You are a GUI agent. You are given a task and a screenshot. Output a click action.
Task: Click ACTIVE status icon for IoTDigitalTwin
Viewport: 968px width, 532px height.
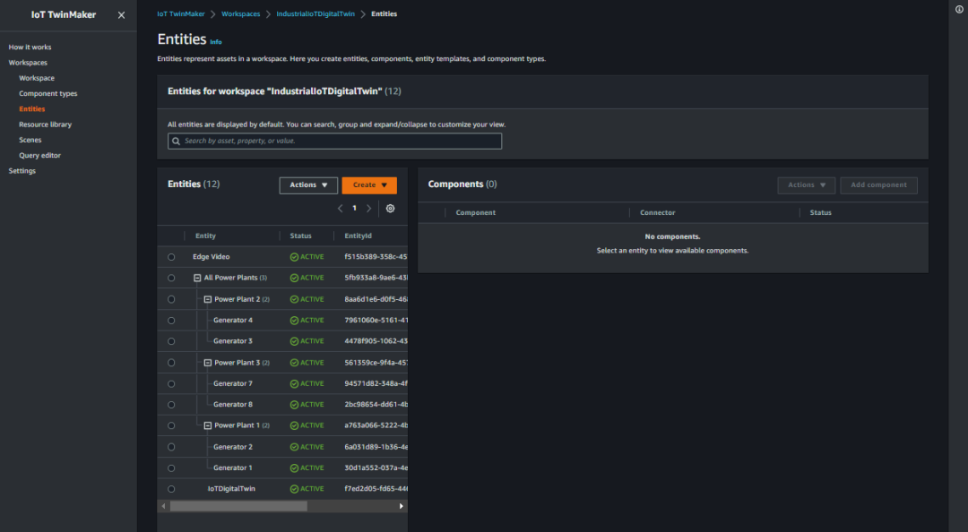pyautogui.click(x=295, y=489)
